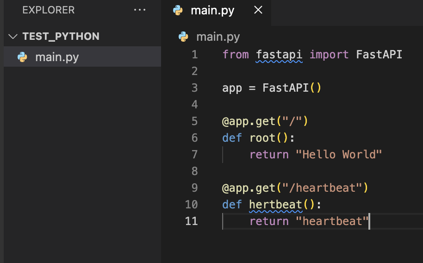Click line number 4 in the gutter
The height and width of the screenshot is (263, 423).
tap(195, 105)
